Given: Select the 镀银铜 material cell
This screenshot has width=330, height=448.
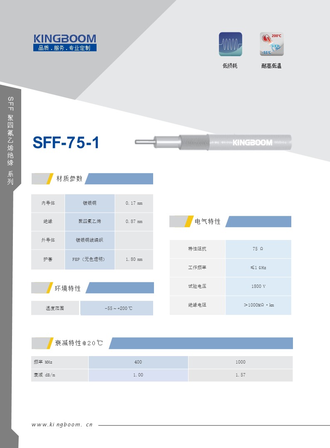Looking at the screenshot, I should pyautogui.click(x=90, y=203).
